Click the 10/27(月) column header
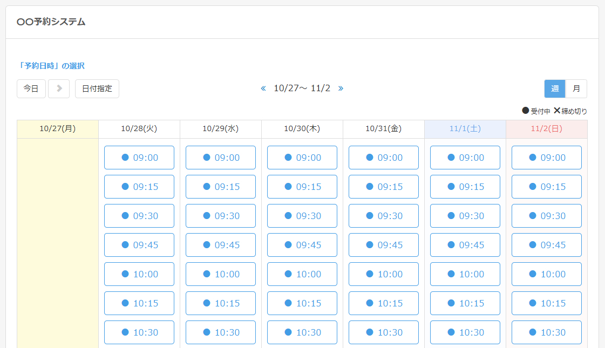Screen dimensions: 605x348 pyautogui.click(x=58, y=129)
